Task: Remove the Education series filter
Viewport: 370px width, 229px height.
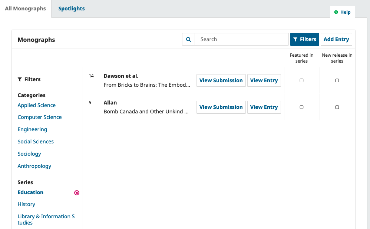Action: (x=77, y=193)
